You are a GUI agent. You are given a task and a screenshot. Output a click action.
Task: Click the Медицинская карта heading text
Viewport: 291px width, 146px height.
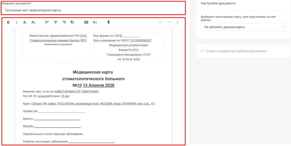[x=93, y=72]
